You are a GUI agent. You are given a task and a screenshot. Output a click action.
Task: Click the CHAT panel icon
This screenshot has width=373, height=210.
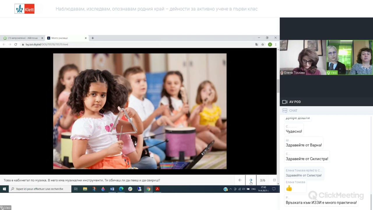pyautogui.click(x=285, y=111)
